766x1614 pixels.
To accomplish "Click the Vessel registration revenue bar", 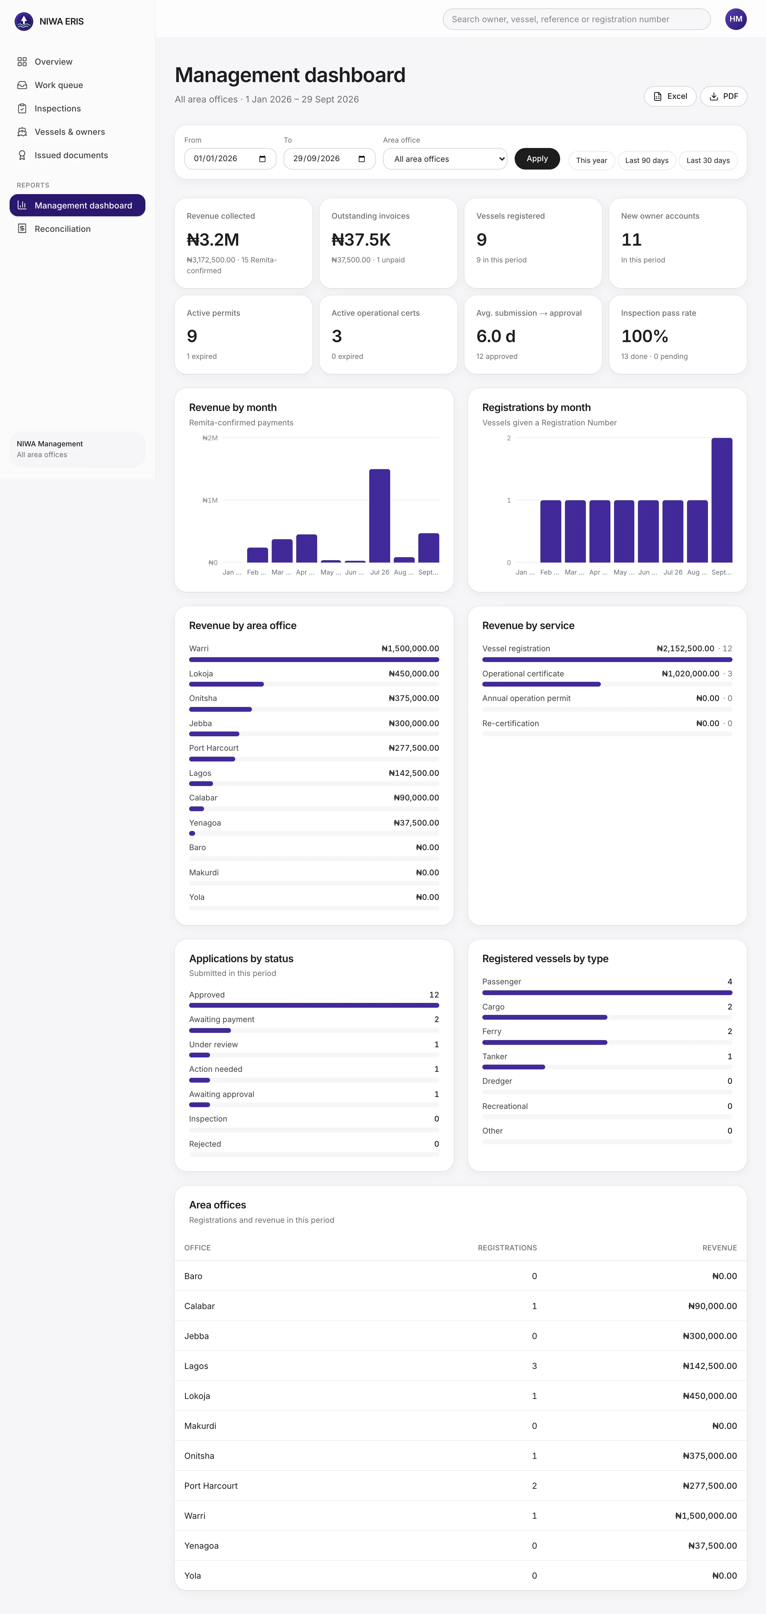I will click(607, 660).
